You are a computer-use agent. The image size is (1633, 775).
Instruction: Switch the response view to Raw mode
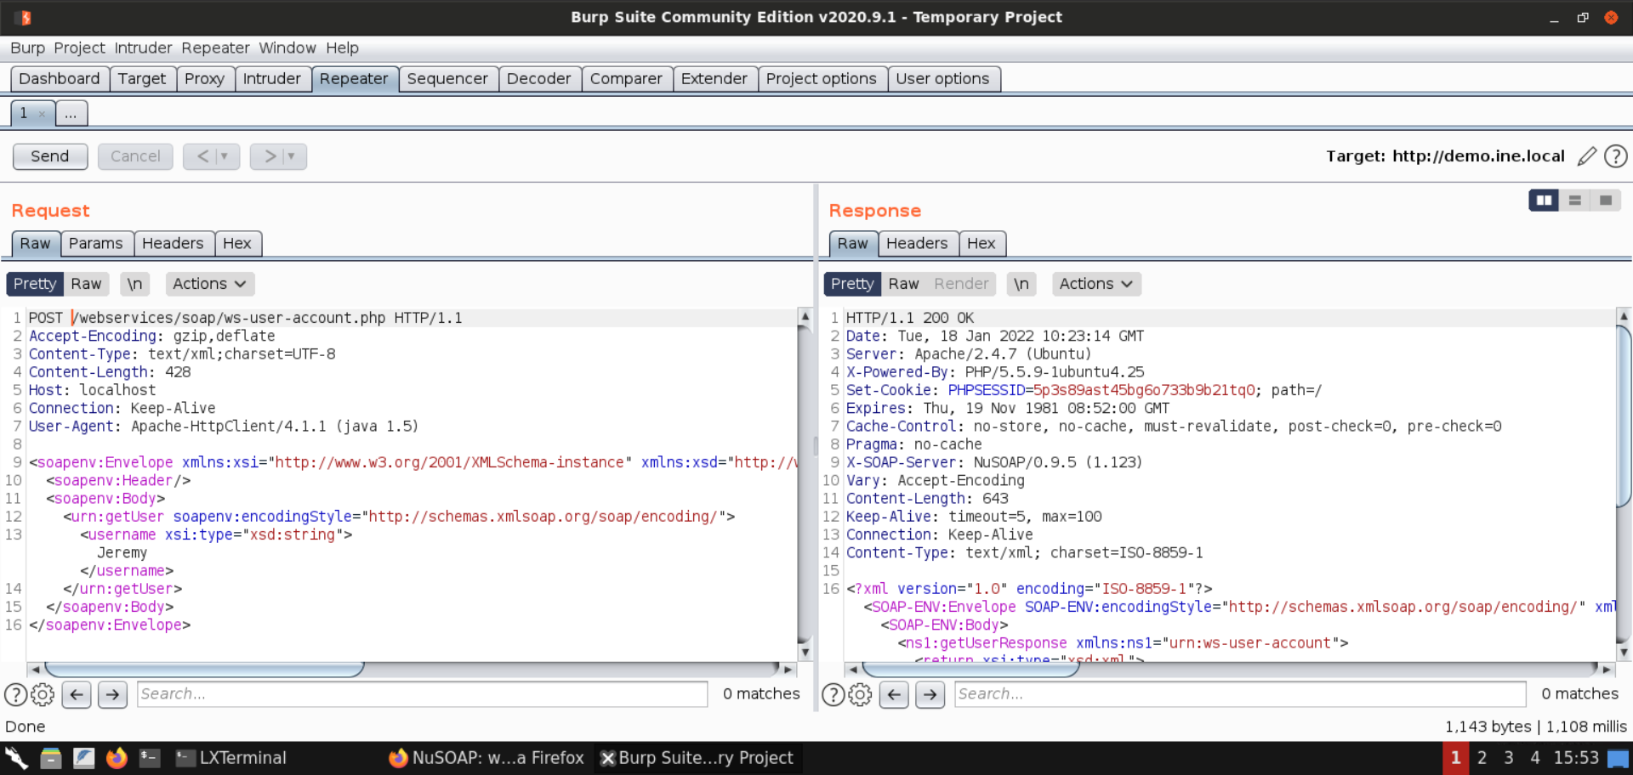click(903, 284)
